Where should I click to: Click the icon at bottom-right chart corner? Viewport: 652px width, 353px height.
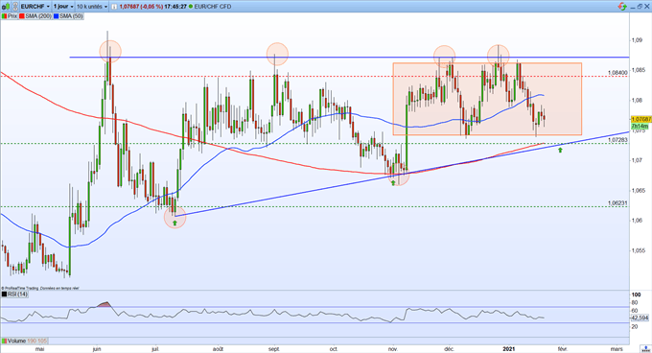645,350
